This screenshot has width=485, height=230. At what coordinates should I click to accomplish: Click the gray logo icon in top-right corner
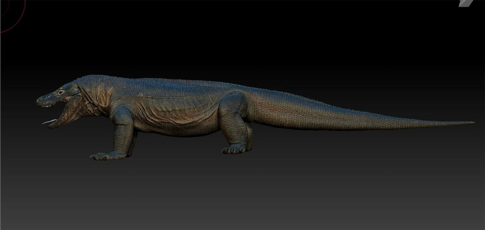[x=465, y=3]
